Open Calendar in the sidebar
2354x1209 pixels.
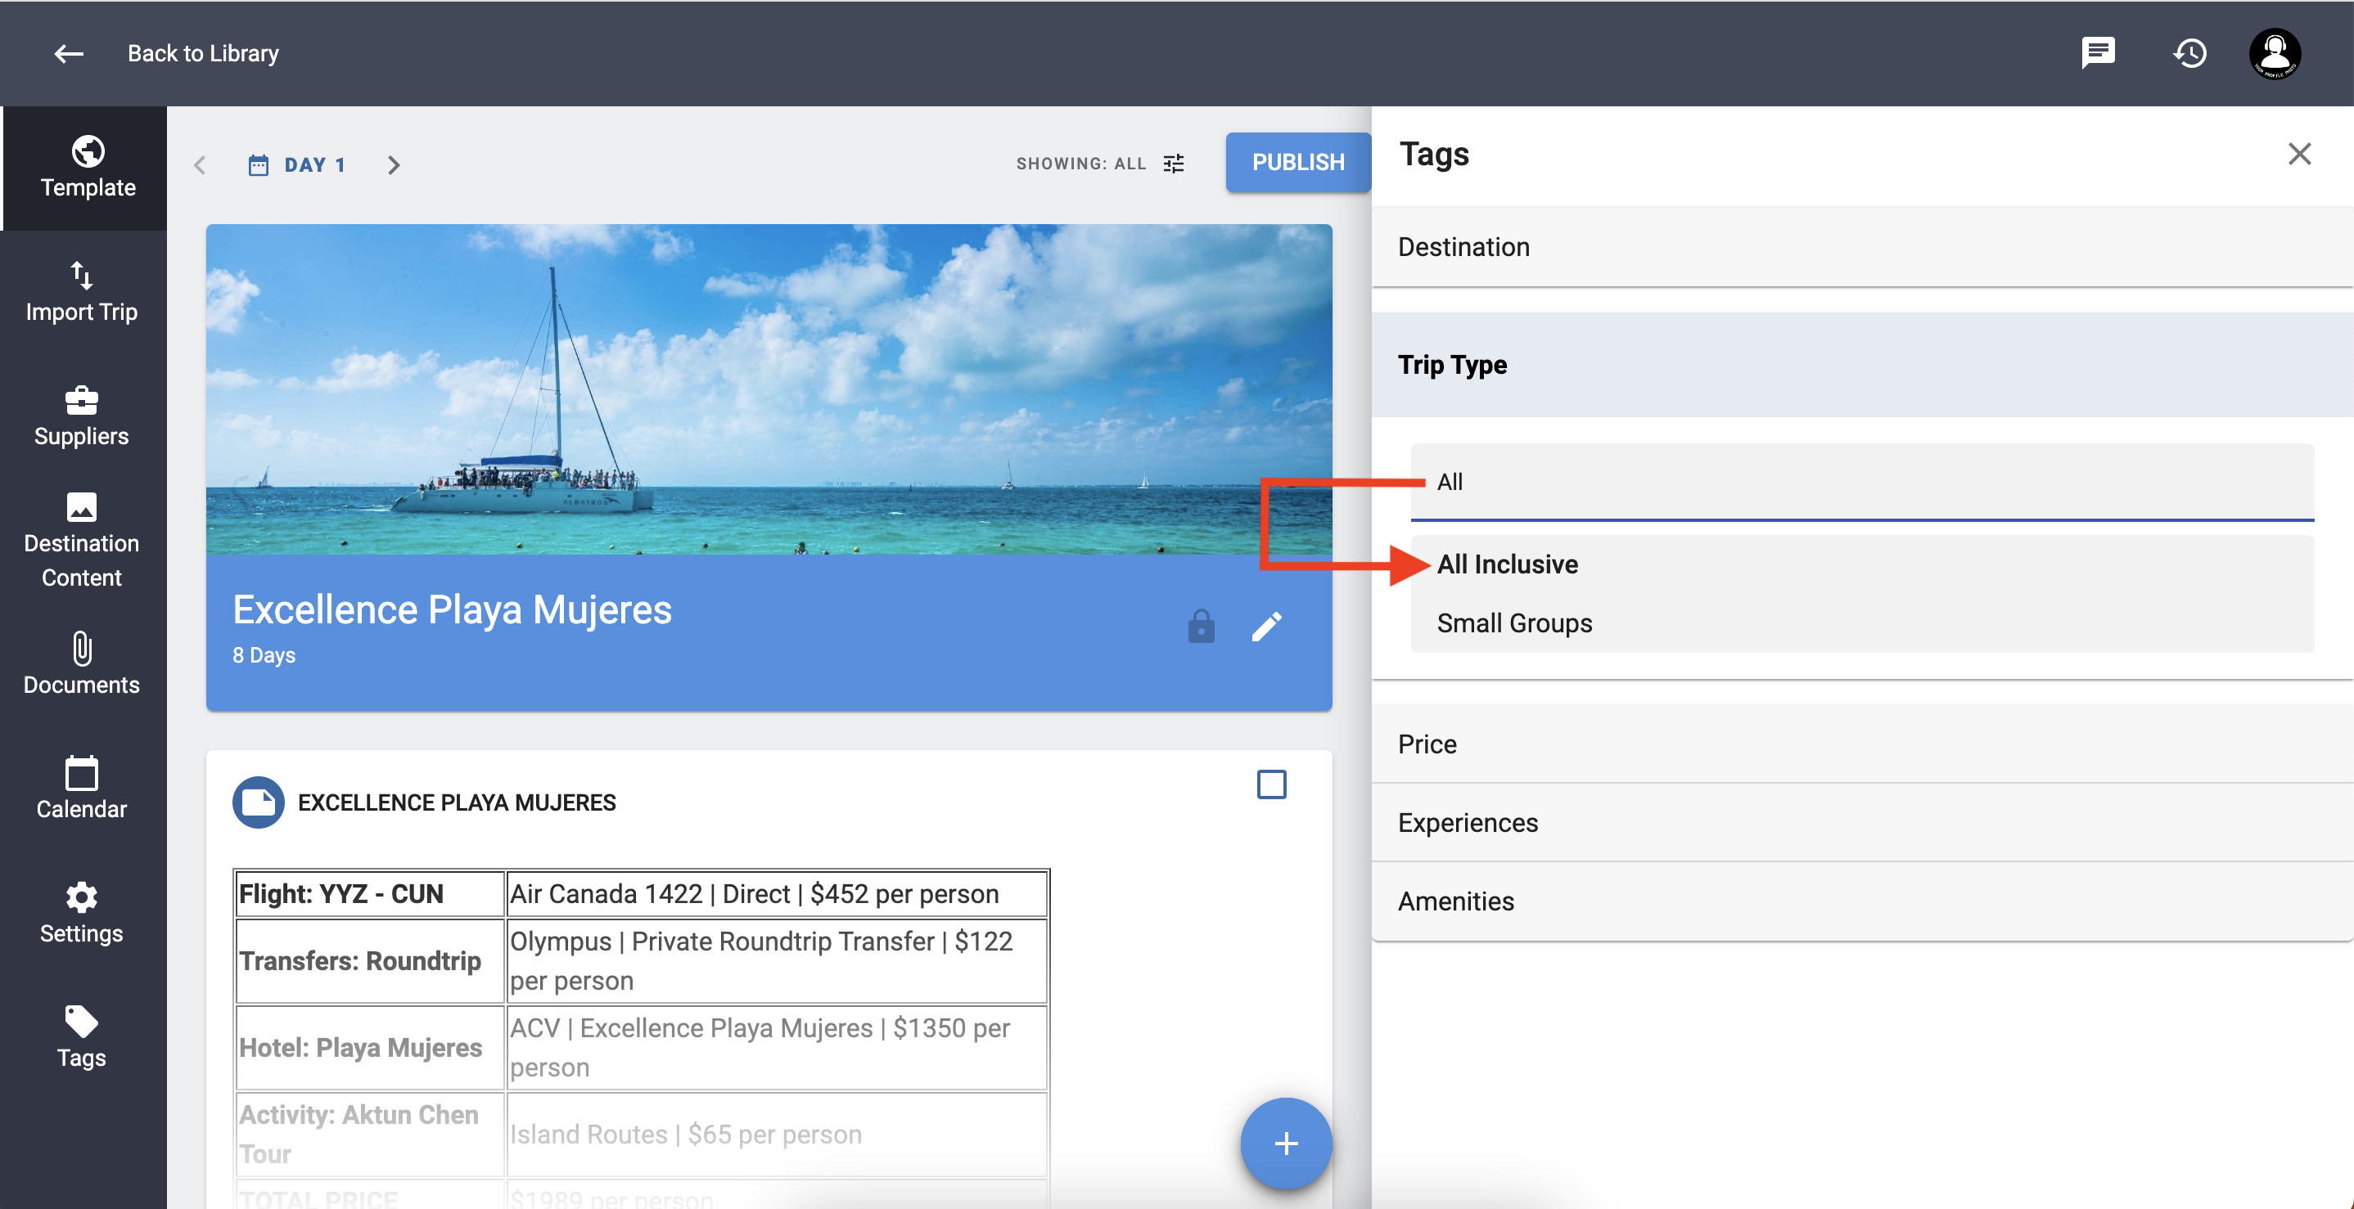click(x=81, y=789)
